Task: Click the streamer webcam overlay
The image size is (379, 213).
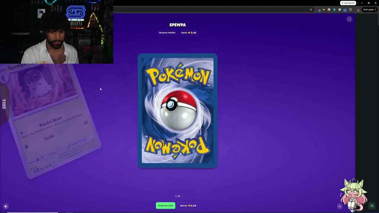Action: 57,32
